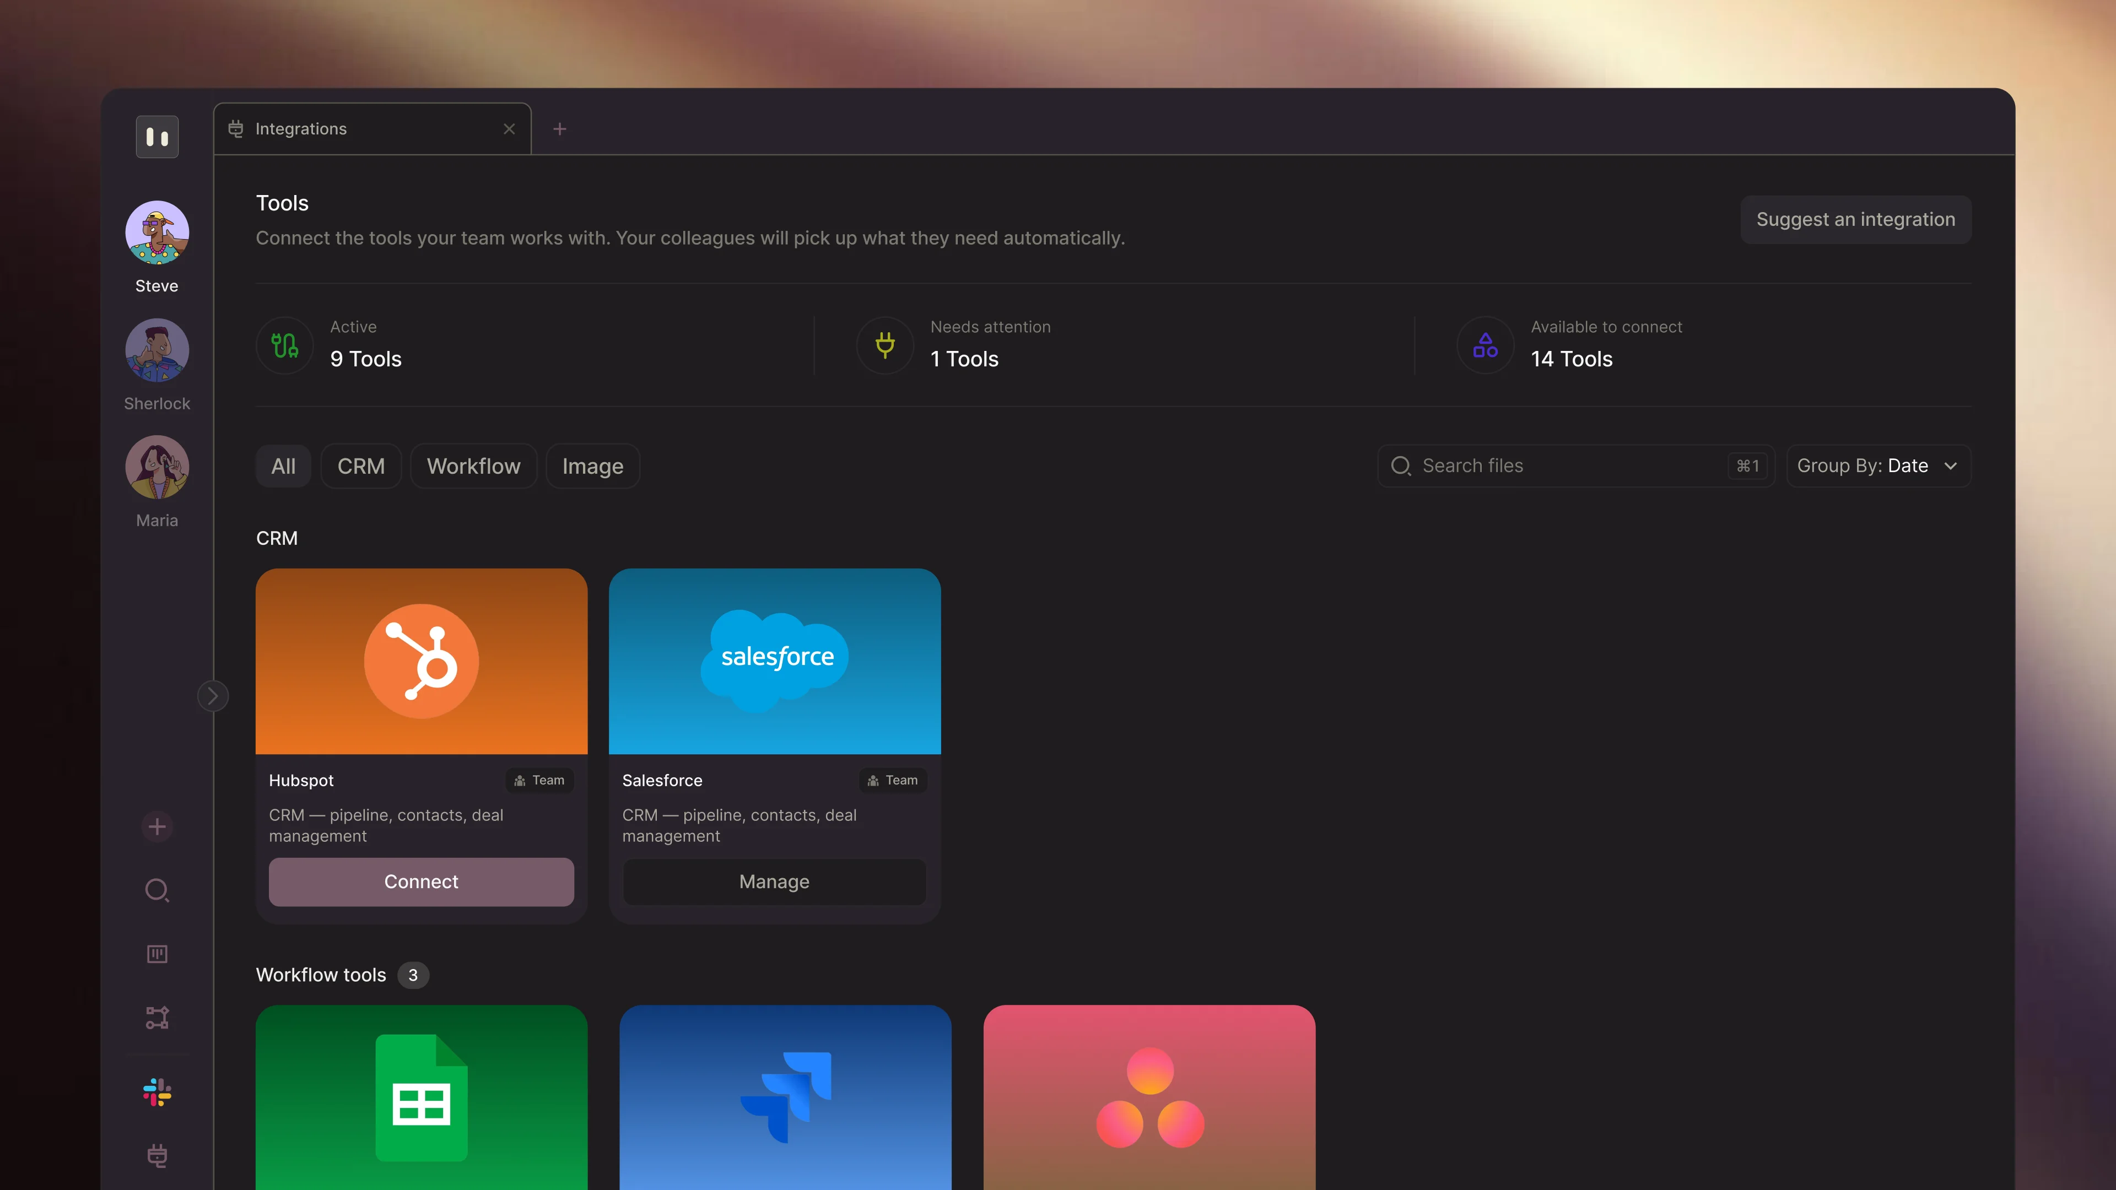Click the app logo icon at top left
This screenshot has width=2116, height=1190.
(x=157, y=137)
